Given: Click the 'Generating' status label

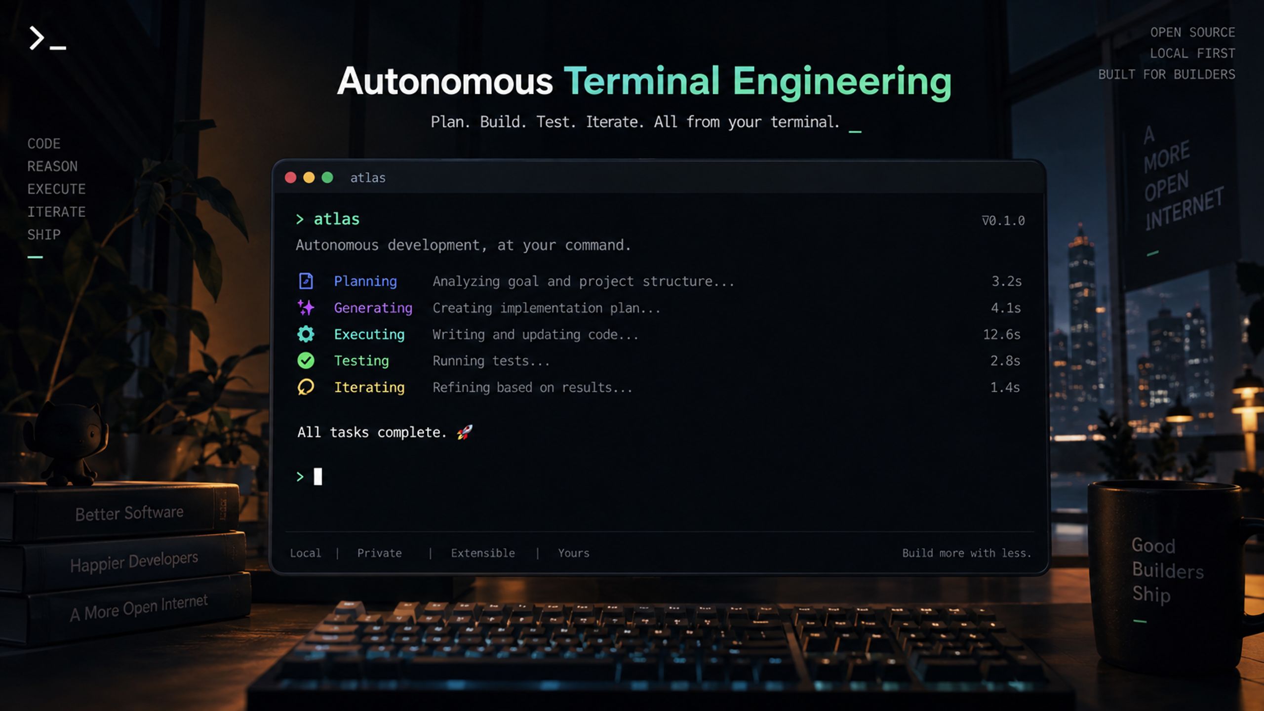Looking at the screenshot, I should [373, 308].
